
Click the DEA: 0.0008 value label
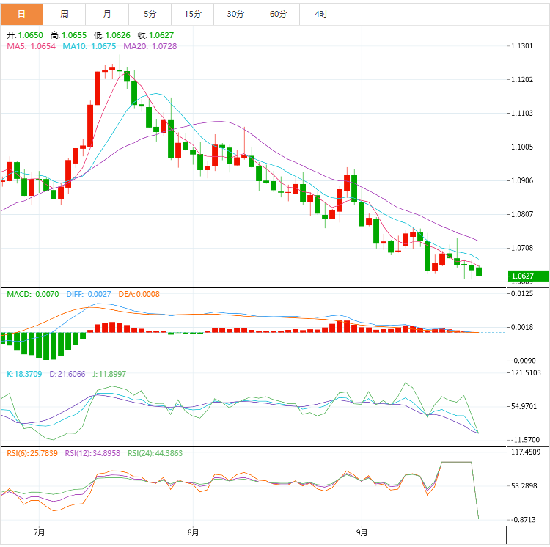point(139,294)
